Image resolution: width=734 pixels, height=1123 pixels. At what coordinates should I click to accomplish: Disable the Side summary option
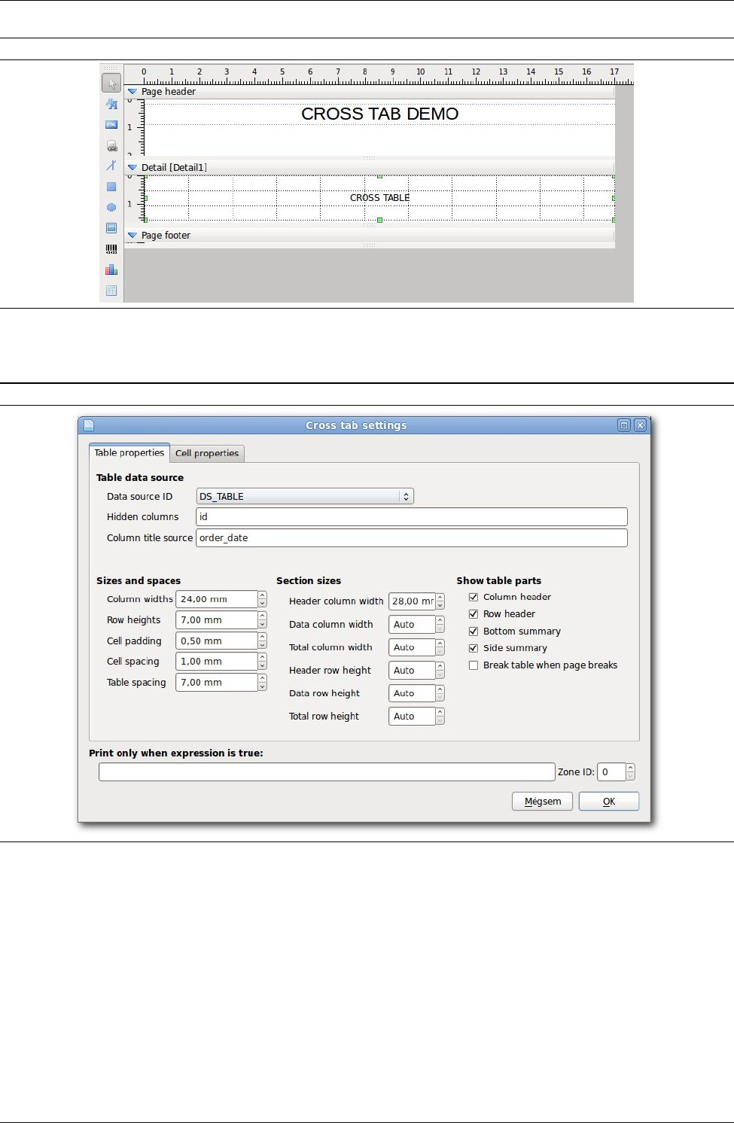474,648
